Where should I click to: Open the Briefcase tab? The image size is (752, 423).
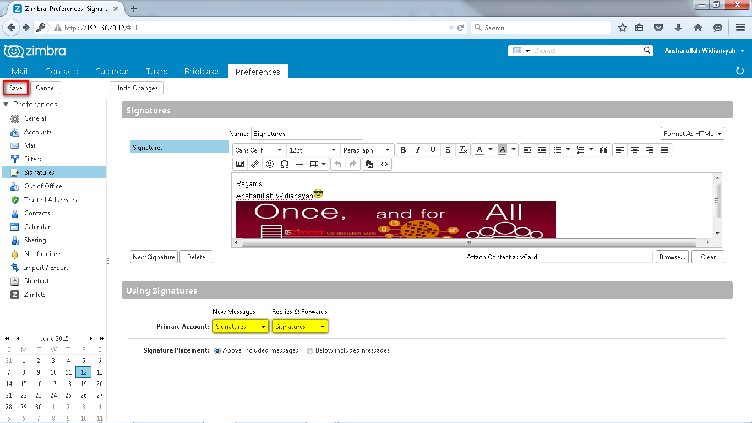click(201, 72)
